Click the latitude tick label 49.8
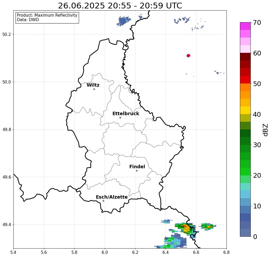 coord(7,129)
